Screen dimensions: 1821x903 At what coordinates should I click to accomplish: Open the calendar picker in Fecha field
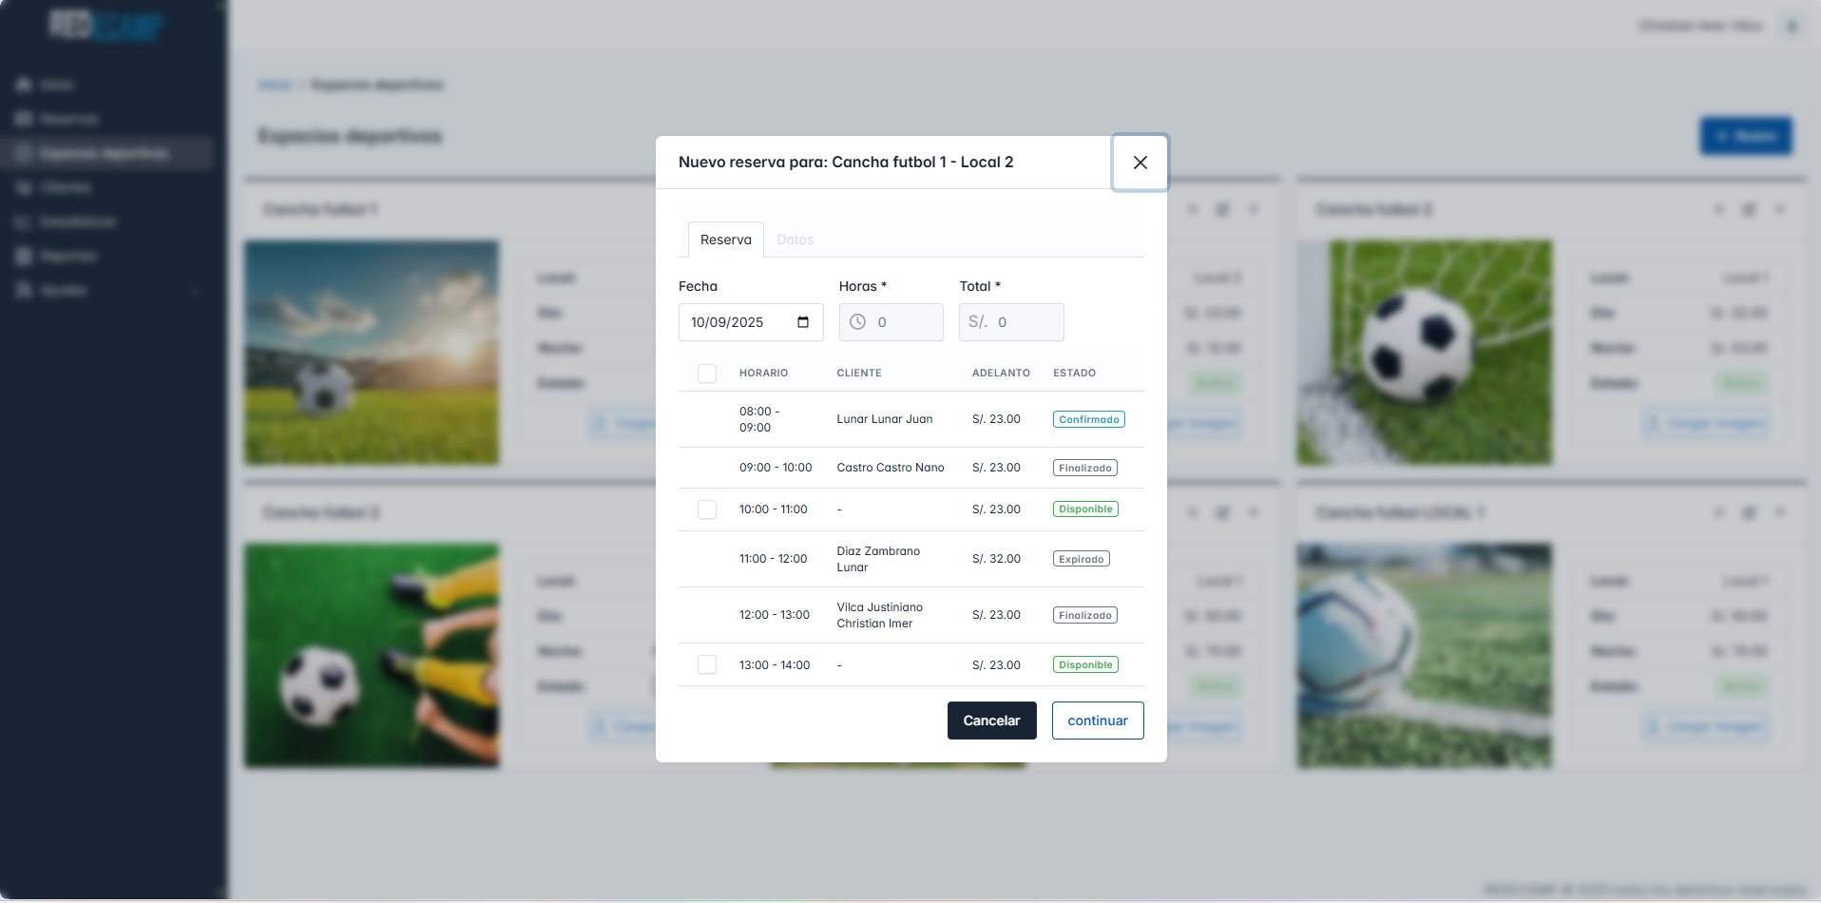point(803,322)
